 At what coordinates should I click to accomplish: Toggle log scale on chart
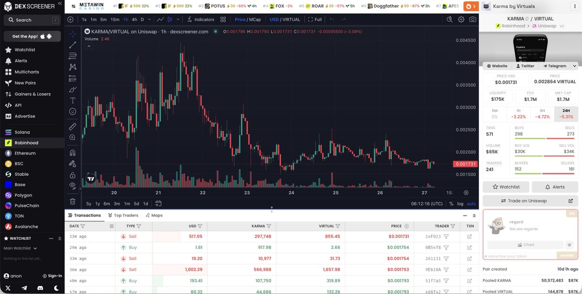pos(460,204)
